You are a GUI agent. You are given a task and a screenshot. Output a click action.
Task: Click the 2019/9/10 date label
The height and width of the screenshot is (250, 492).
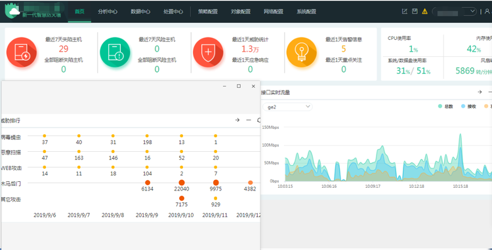[182, 215]
